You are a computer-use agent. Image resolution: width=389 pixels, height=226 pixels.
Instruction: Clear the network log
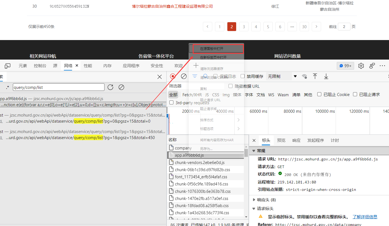[x=184, y=76]
